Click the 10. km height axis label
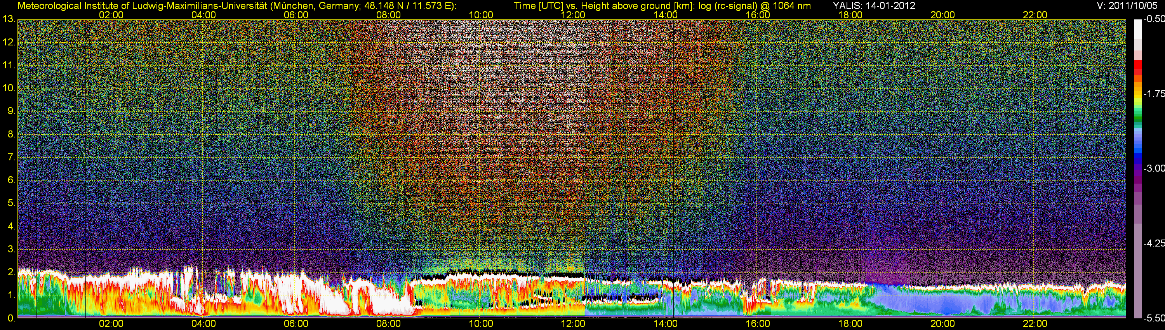 [9, 88]
